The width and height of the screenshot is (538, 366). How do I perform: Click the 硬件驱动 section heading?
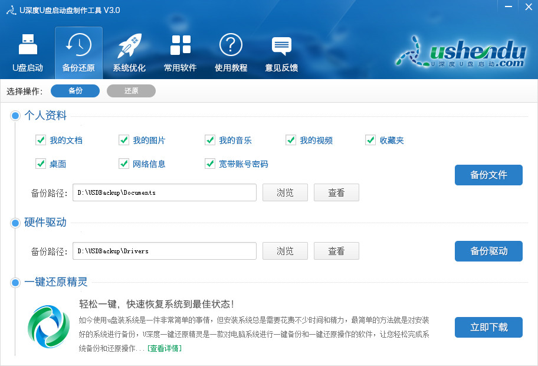(45, 223)
